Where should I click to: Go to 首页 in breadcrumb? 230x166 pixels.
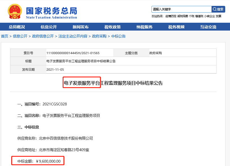pyautogui.click(x=5, y=36)
